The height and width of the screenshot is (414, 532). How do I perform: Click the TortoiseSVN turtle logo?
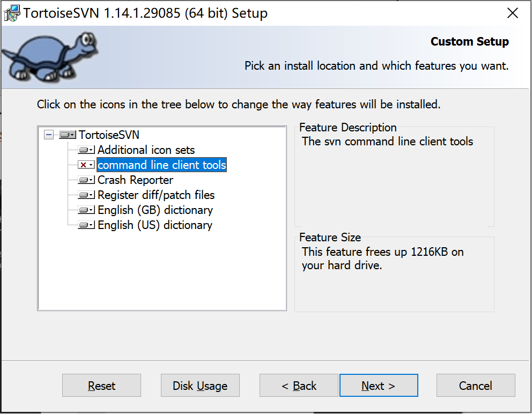(x=49, y=56)
